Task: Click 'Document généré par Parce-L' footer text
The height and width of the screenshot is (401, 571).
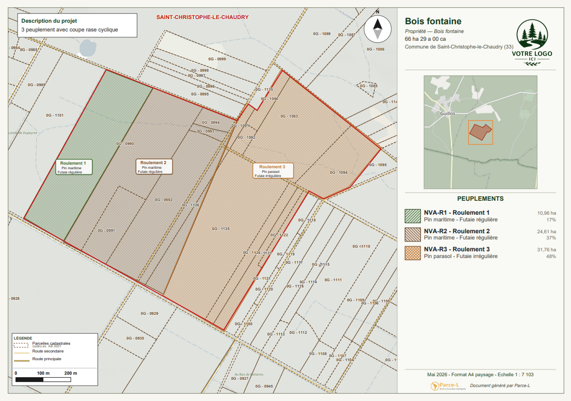Action: 500,386
